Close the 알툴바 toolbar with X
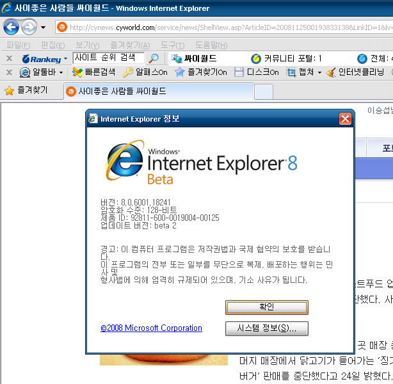 (x=9, y=72)
